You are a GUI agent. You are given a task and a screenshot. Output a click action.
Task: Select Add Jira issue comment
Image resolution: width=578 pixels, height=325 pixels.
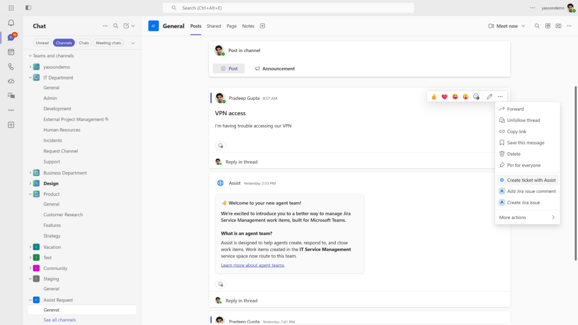[x=527, y=191]
